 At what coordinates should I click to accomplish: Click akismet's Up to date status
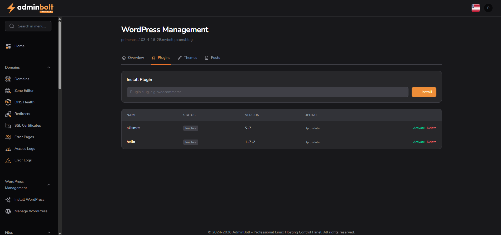coord(312,128)
